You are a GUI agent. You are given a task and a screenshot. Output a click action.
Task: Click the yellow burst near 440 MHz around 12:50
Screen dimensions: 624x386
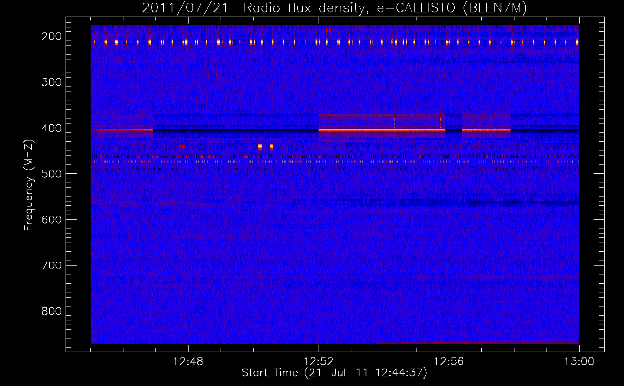click(x=260, y=147)
